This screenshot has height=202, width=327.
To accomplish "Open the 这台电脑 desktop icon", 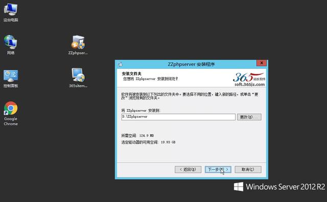I will pyautogui.click(x=11, y=12).
